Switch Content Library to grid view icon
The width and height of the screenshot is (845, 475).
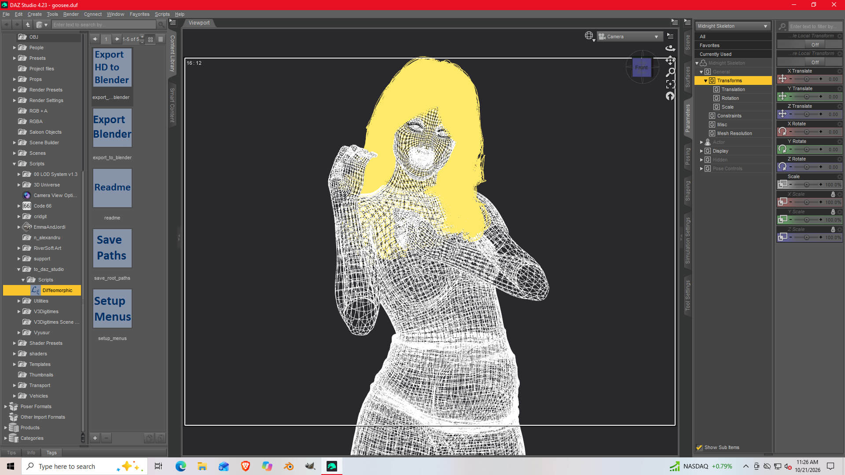[x=151, y=39]
